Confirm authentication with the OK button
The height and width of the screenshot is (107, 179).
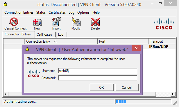(x=102, y=88)
